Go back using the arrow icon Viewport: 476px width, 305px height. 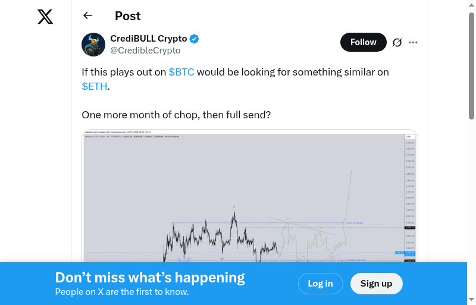pyautogui.click(x=88, y=16)
